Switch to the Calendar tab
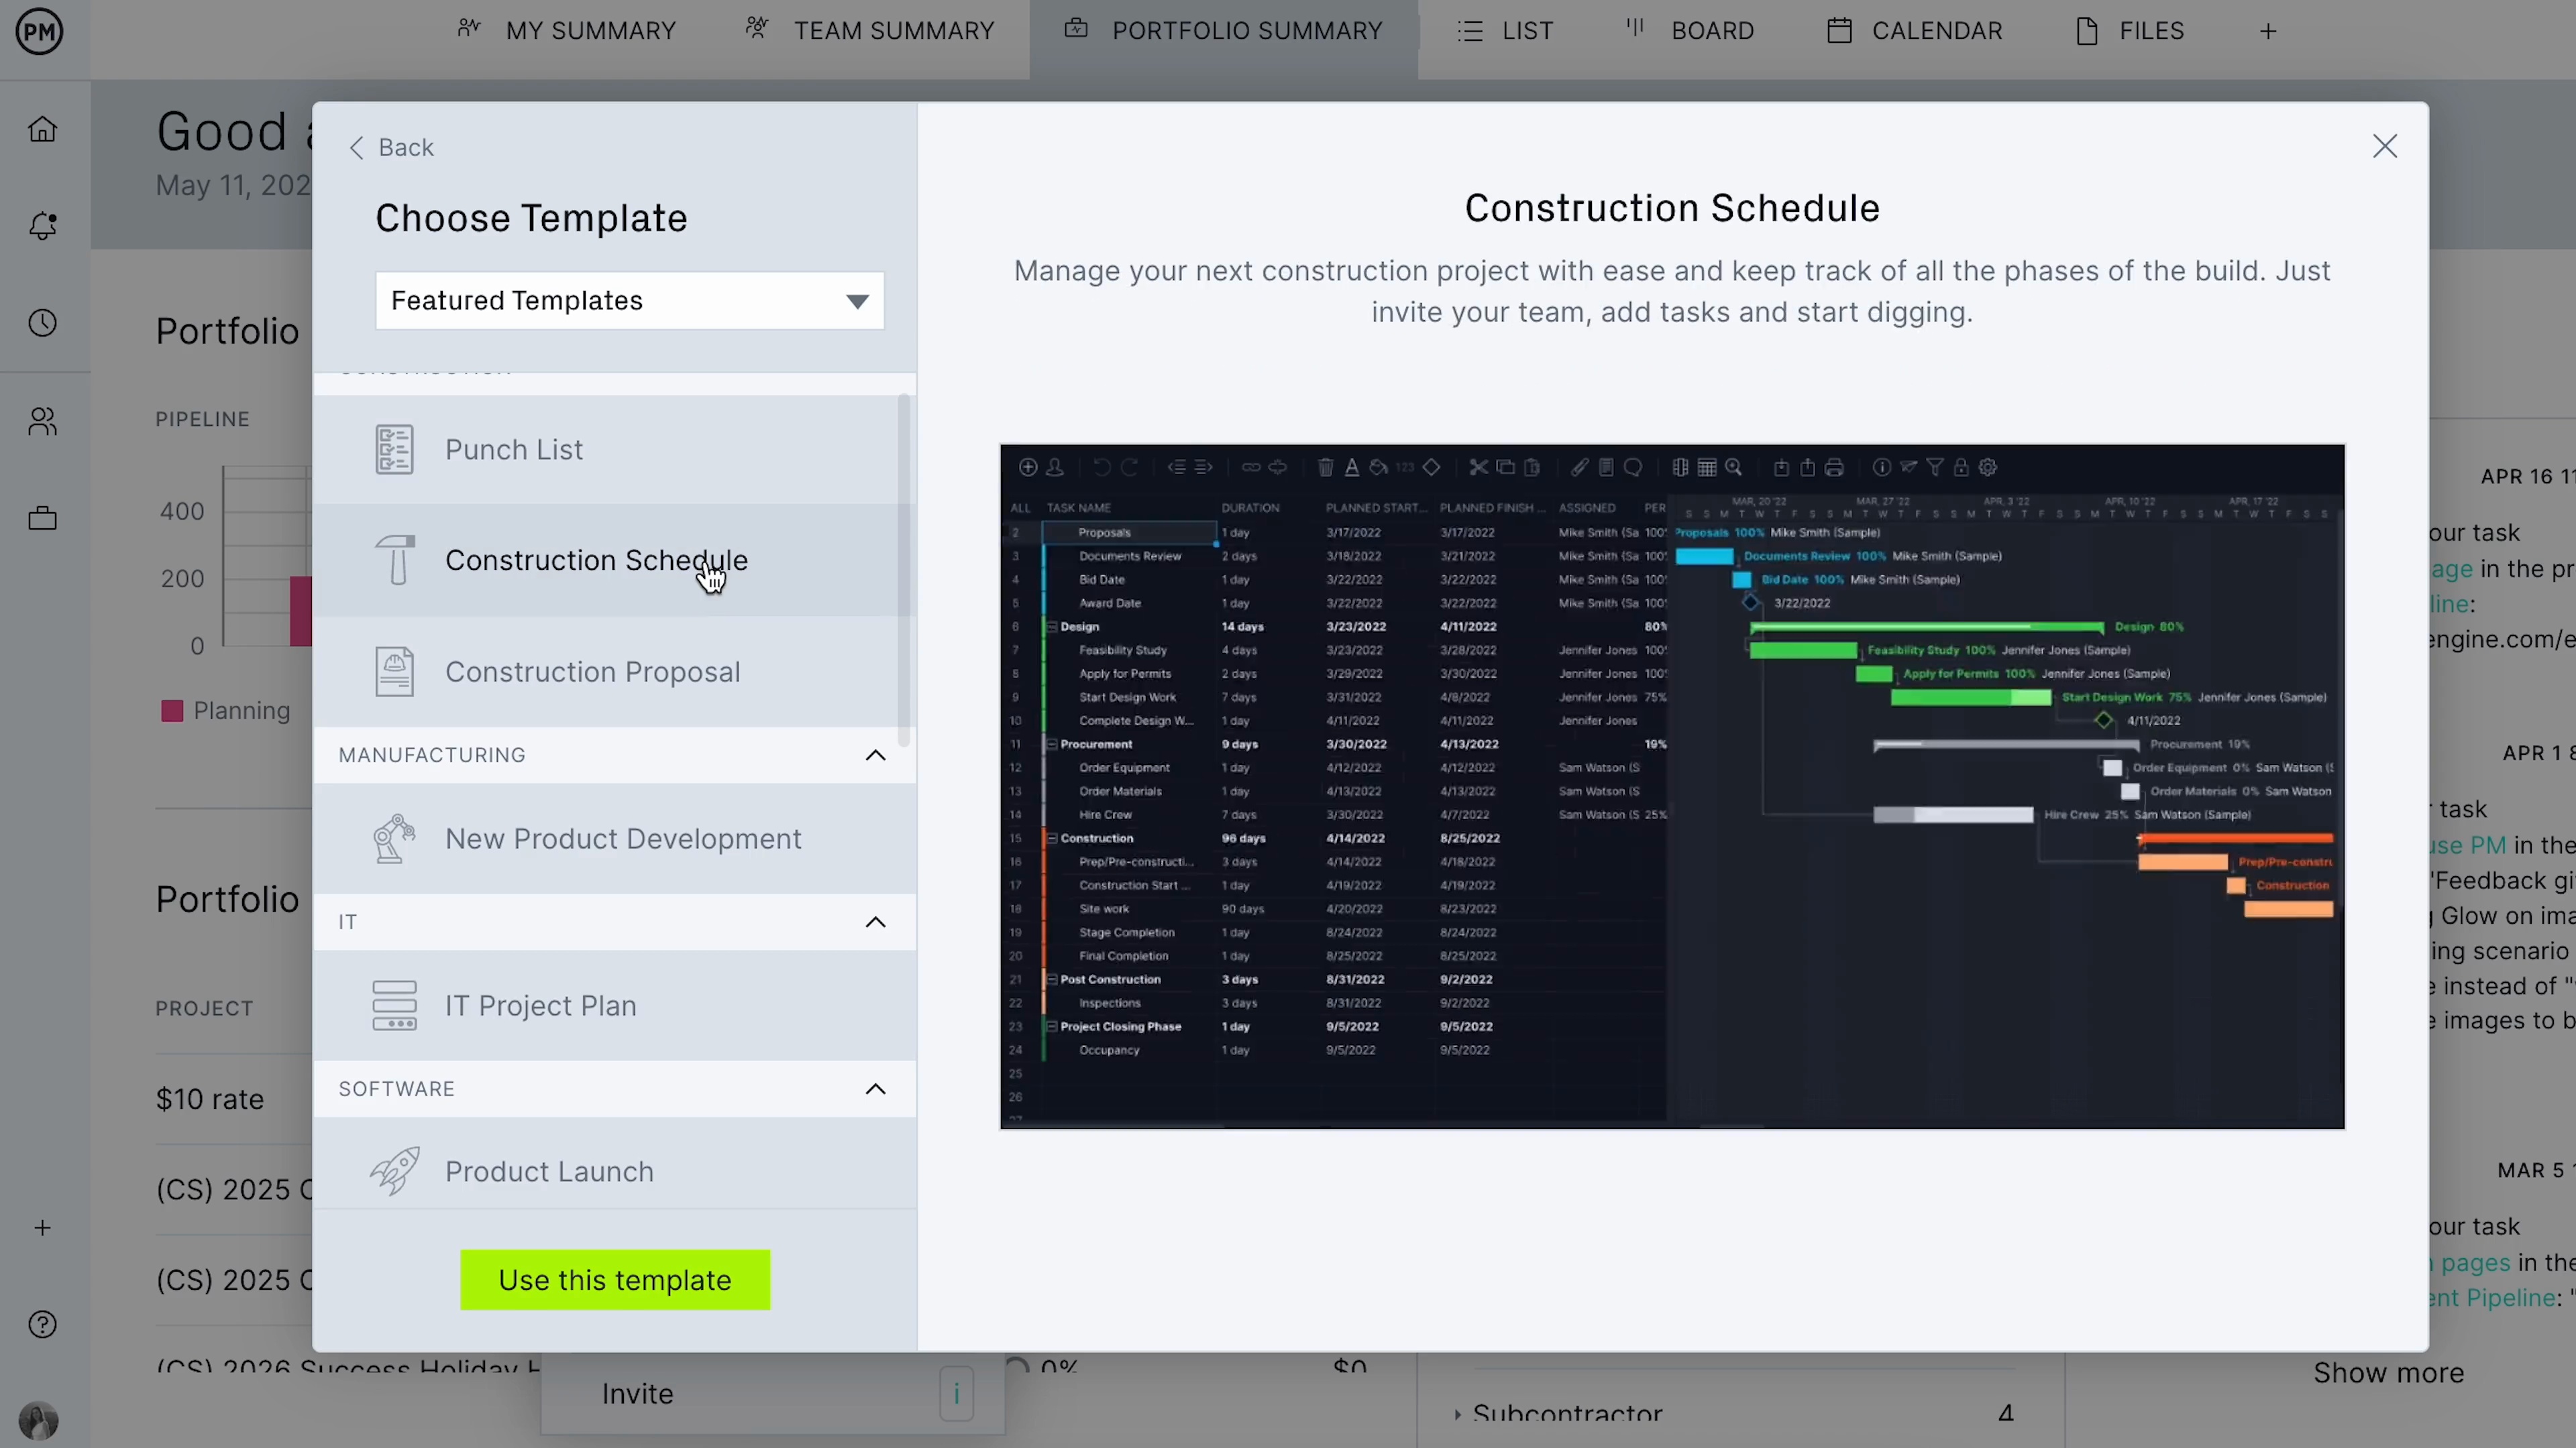 point(1914,31)
